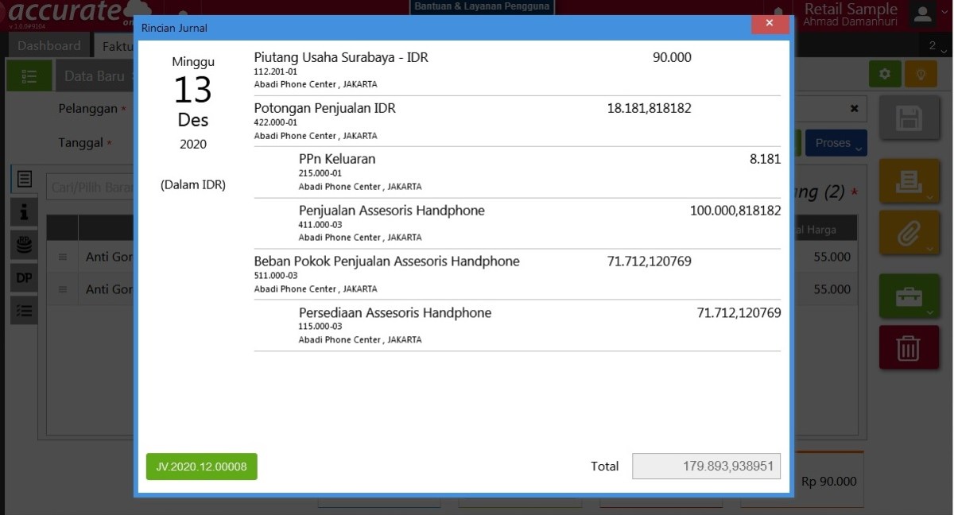Select the DP down-payment sidebar icon
The image size is (954, 515).
(x=23, y=277)
